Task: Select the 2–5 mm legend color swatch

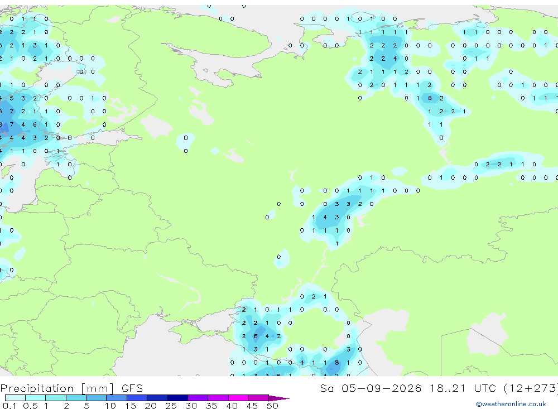Action: 76,398
